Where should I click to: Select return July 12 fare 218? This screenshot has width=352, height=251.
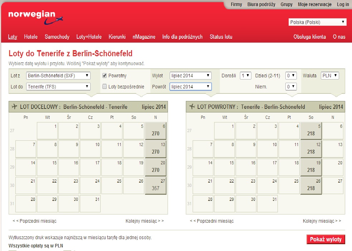[x=311, y=149]
